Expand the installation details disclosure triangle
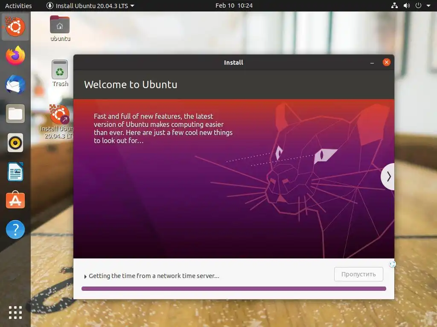The image size is (437, 327). (85, 277)
